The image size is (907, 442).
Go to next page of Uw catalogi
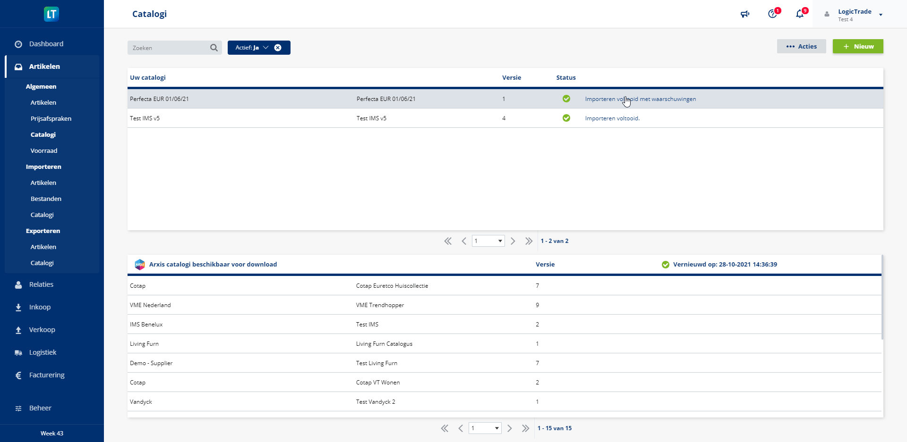coord(513,241)
